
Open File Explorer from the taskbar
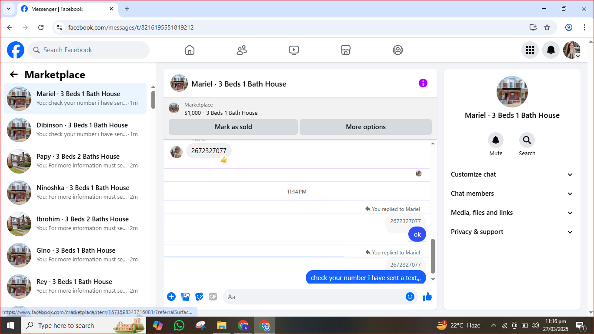tap(222, 325)
